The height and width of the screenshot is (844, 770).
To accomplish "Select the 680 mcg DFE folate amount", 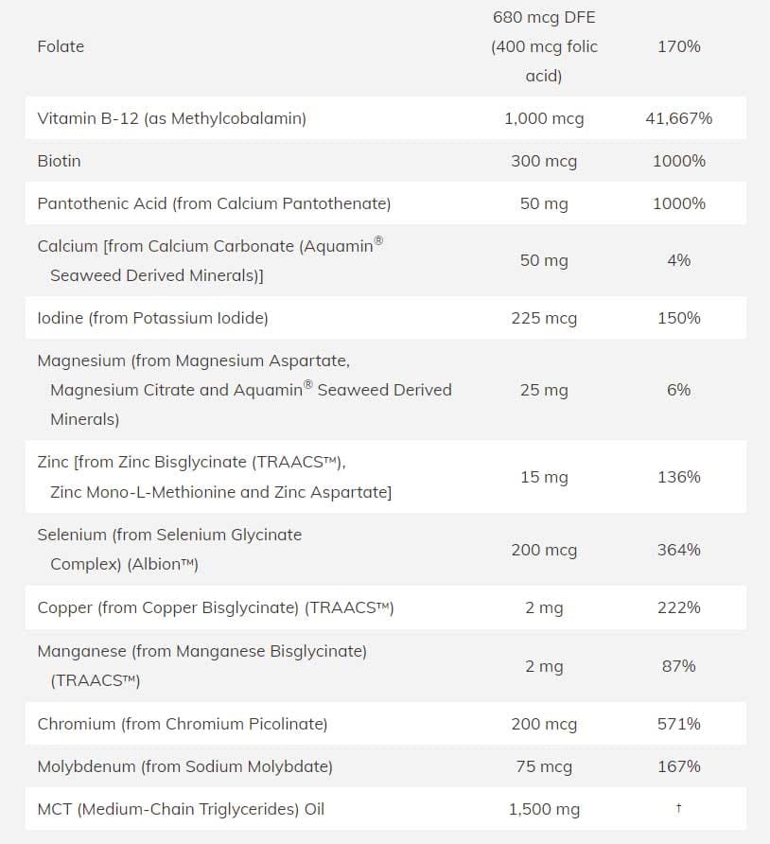I will point(544,18).
